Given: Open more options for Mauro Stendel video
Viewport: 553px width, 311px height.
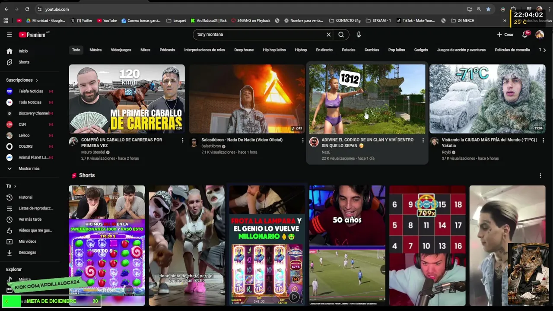Looking at the screenshot, I should pos(182,140).
